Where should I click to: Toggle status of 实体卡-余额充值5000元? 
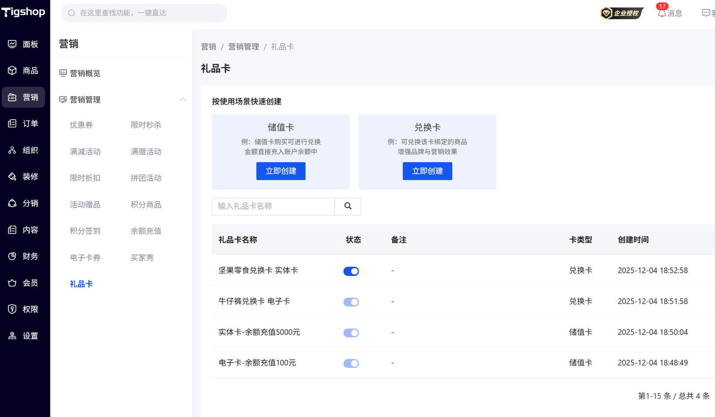[x=351, y=333]
